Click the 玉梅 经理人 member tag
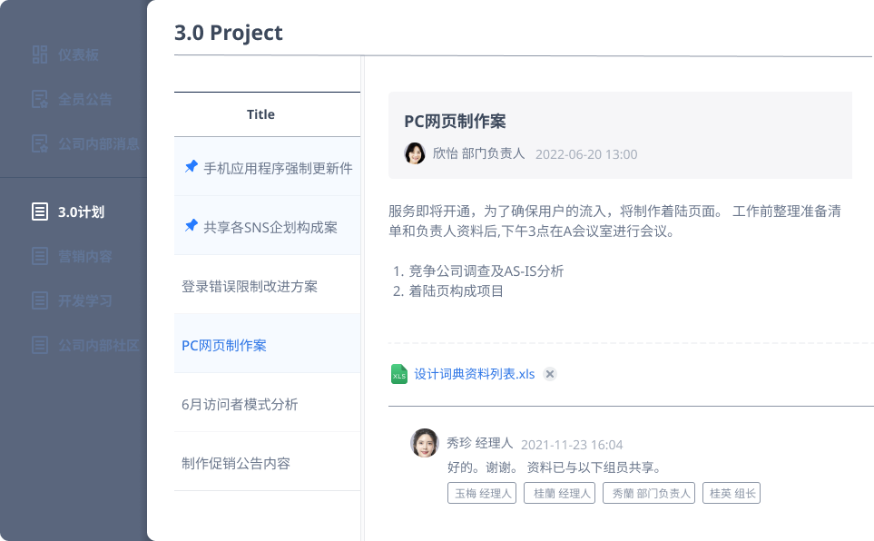This screenshot has height=541, width=874. point(482,493)
